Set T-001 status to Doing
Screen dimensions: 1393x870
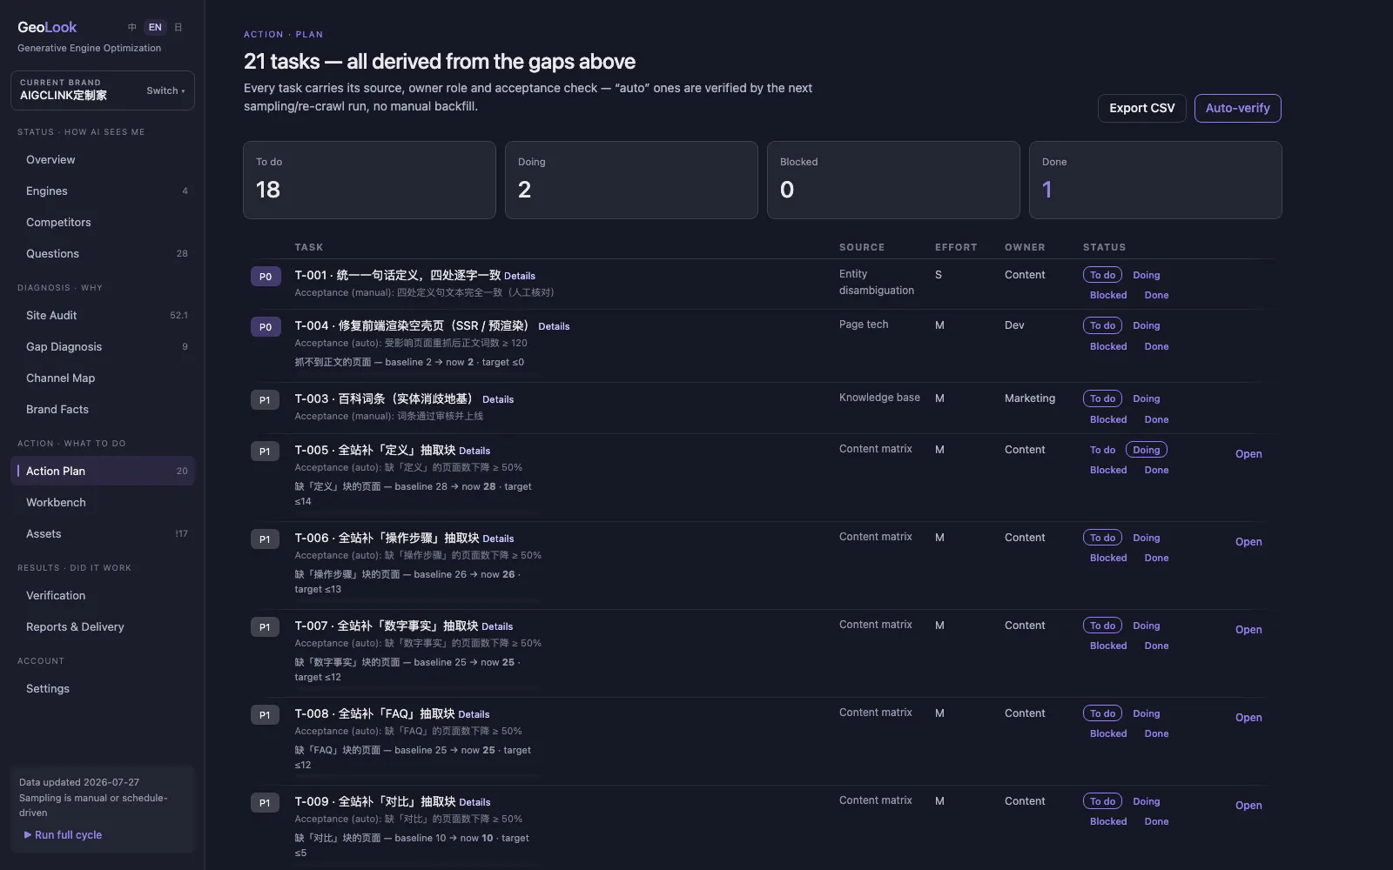(1146, 275)
